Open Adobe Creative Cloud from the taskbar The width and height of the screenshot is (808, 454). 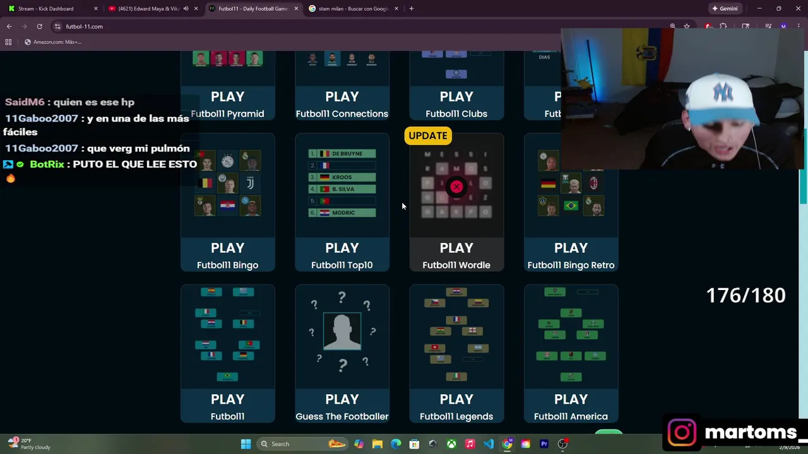click(x=525, y=444)
